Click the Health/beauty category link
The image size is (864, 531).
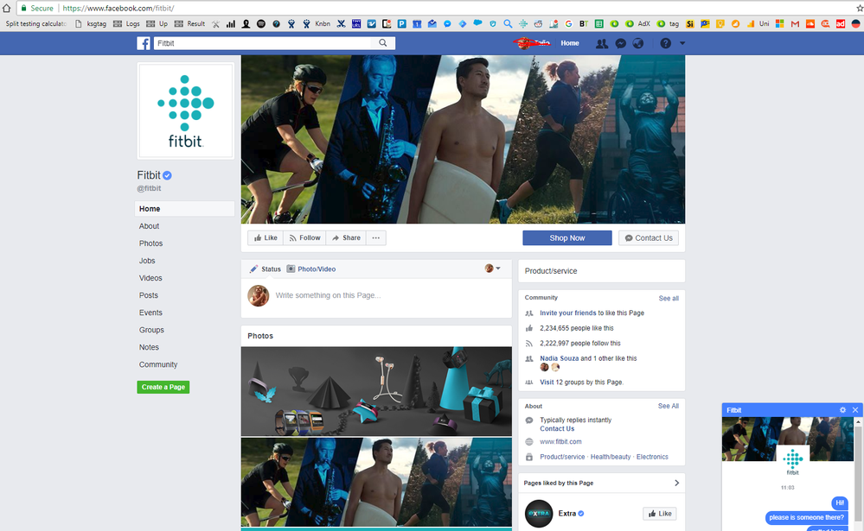pos(611,457)
